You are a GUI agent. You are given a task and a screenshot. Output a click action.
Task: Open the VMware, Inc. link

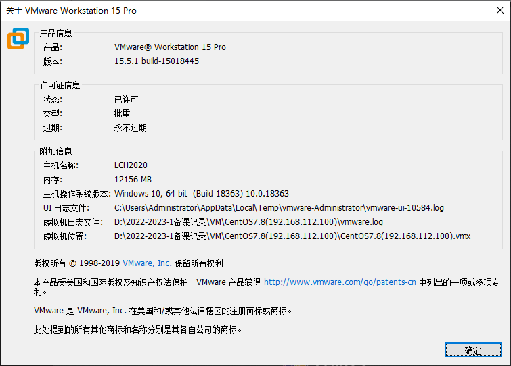[x=147, y=263]
